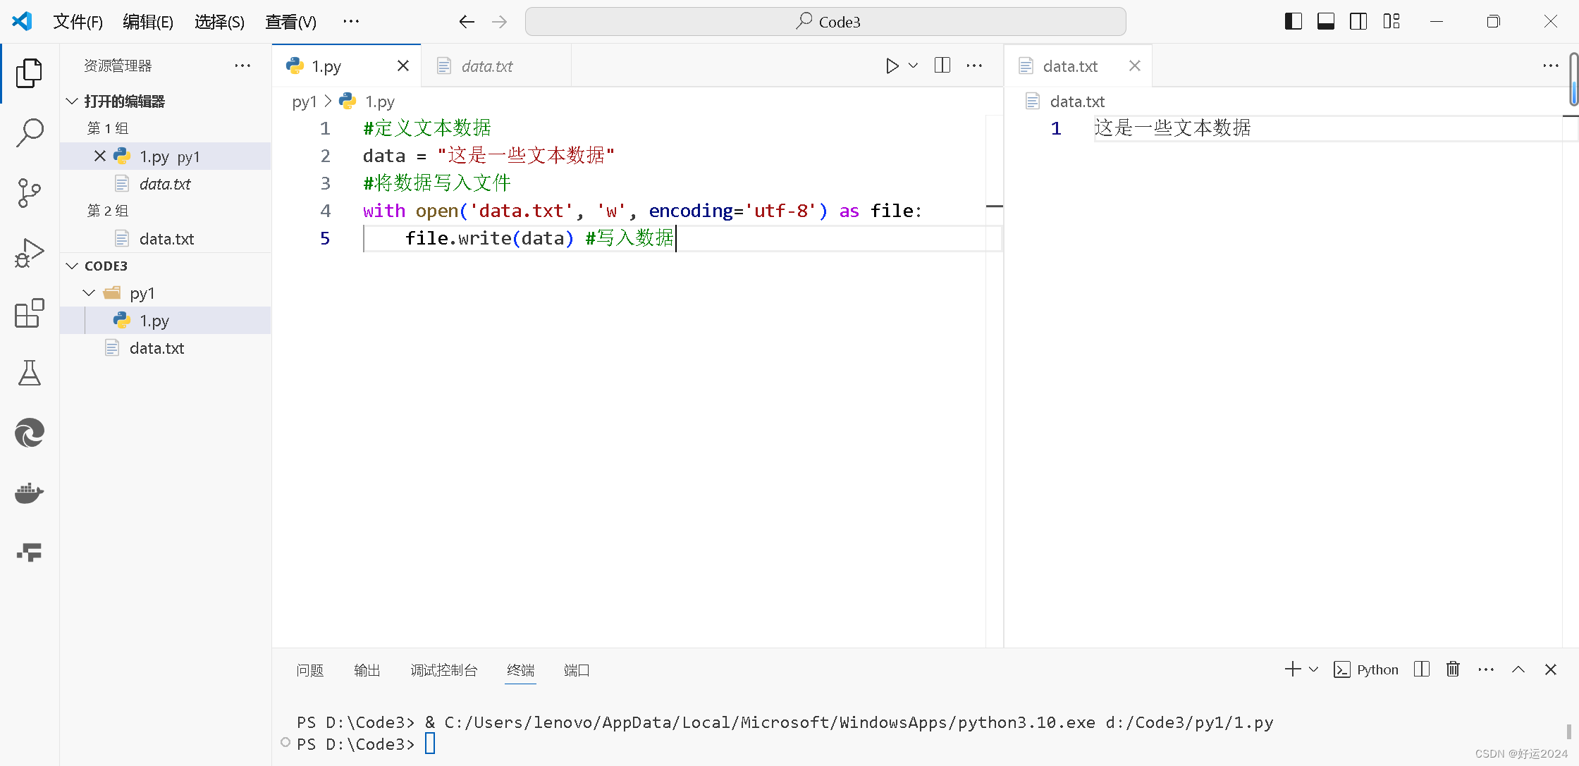Open the Docker view
The width and height of the screenshot is (1579, 766).
point(30,493)
